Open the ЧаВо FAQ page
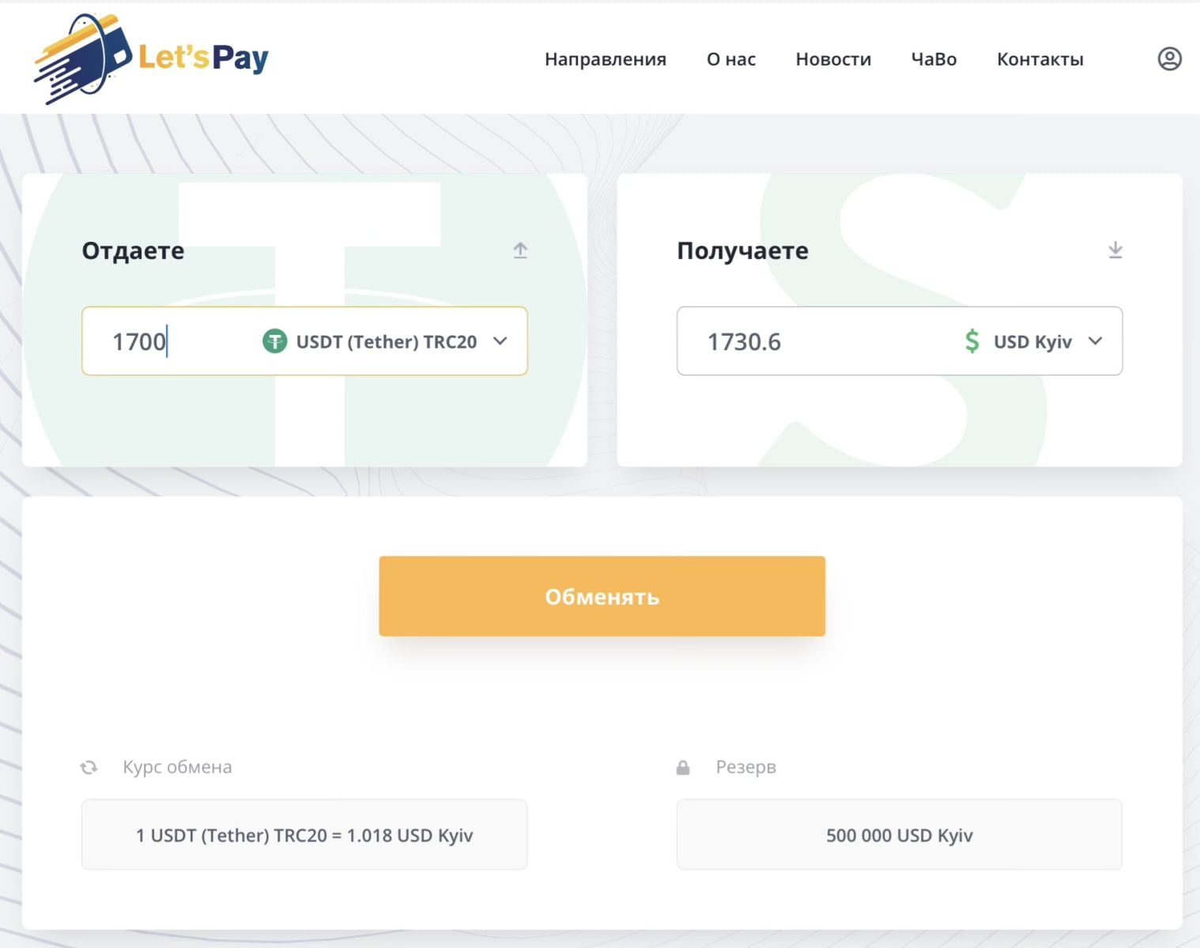The image size is (1200, 948). 934,59
